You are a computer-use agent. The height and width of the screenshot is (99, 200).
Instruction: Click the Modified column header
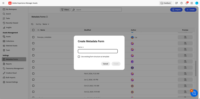[87, 30]
